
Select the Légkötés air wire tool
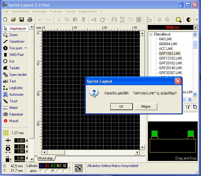(13, 88)
